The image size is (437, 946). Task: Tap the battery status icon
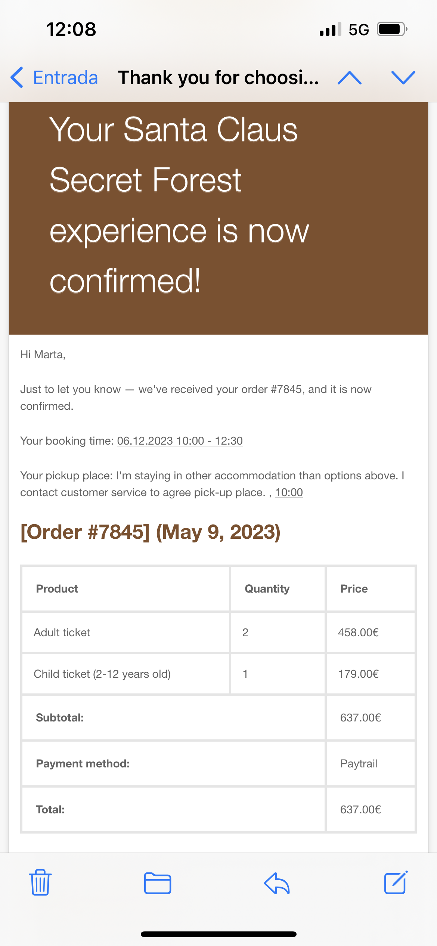pyautogui.click(x=391, y=29)
